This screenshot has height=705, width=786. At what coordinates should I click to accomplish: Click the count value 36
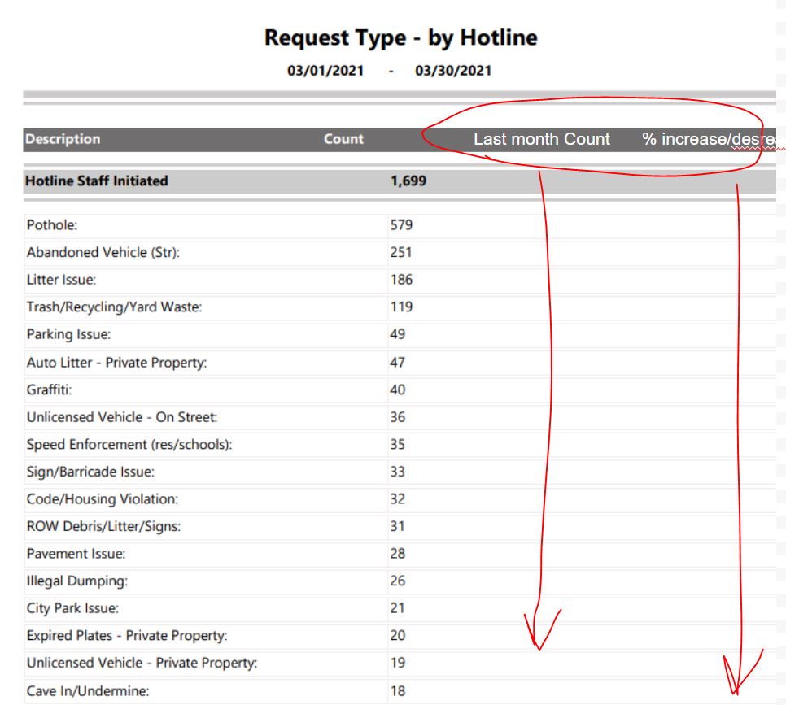(398, 417)
